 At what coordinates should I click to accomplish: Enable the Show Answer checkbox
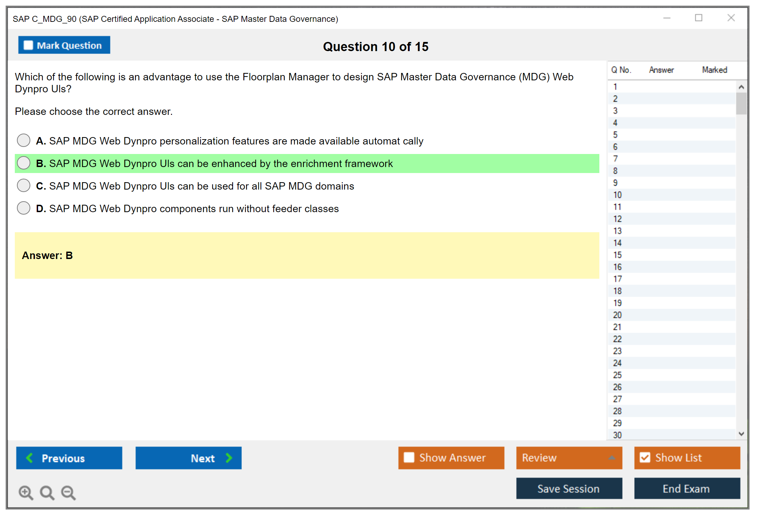(409, 457)
